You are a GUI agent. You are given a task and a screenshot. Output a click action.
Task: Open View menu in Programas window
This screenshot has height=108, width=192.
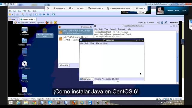[92, 43]
